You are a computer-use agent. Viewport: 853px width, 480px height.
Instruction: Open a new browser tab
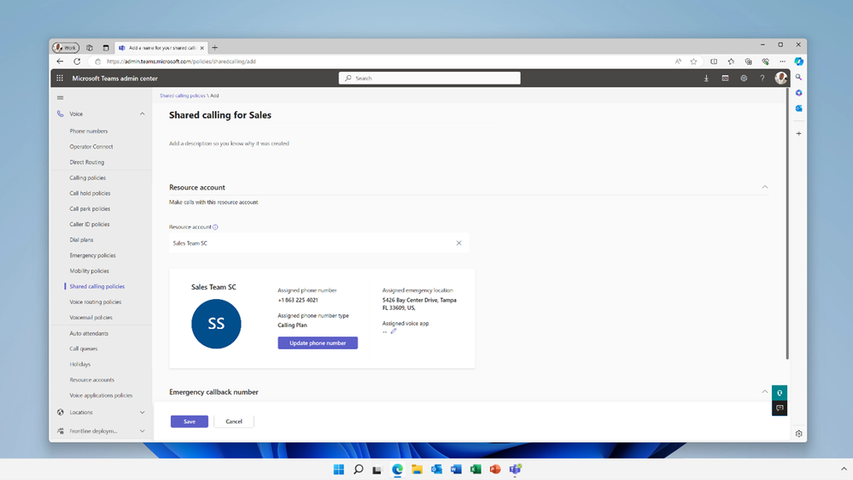pos(215,48)
